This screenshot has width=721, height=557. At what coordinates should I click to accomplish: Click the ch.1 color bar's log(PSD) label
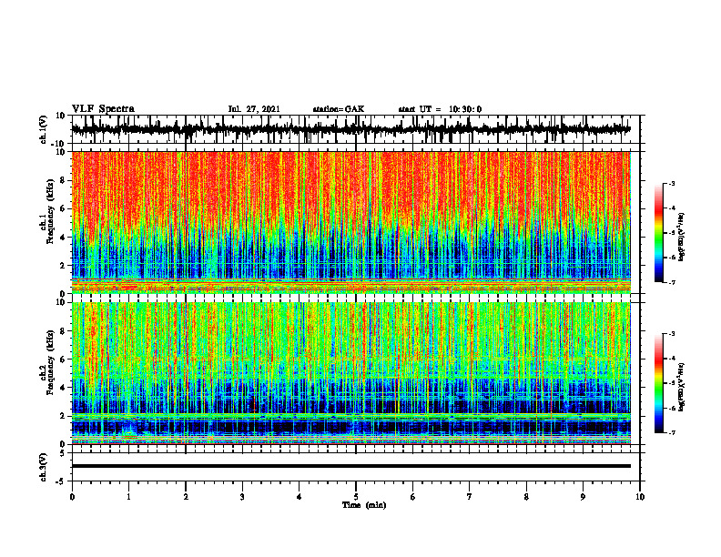pyautogui.click(x=682, y=238)
